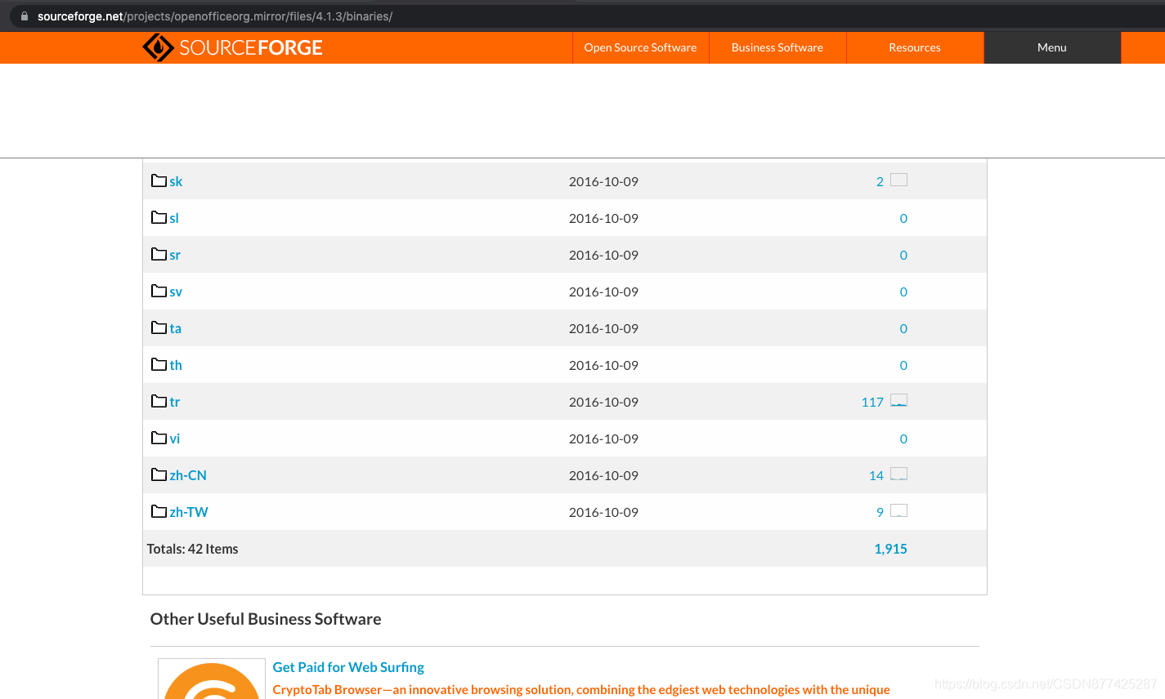Click the ta folder icon

click(159, 327)
